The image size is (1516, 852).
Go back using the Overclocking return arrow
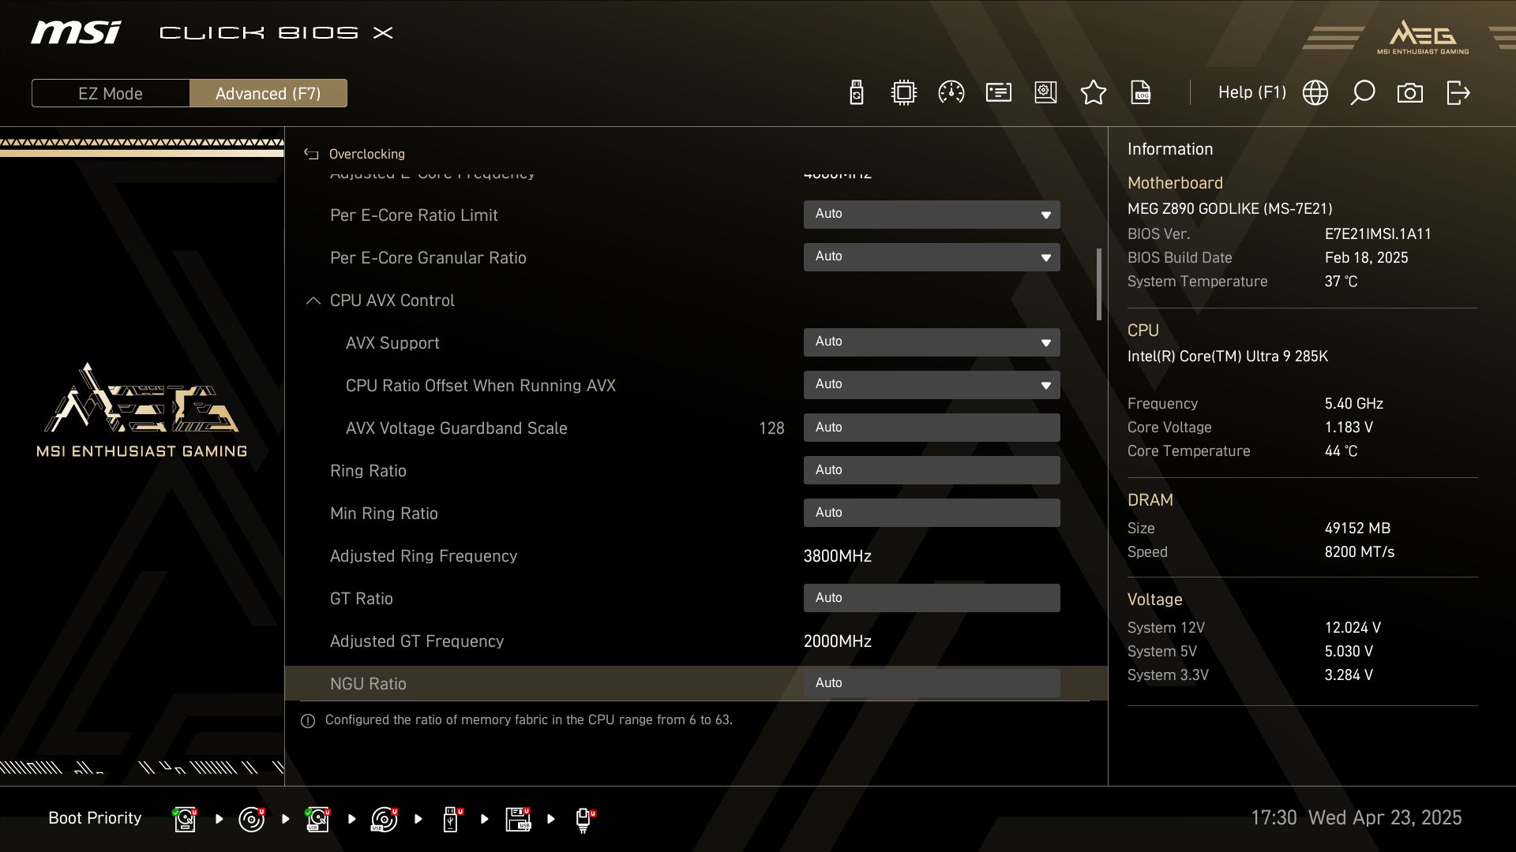click(311, 155)
